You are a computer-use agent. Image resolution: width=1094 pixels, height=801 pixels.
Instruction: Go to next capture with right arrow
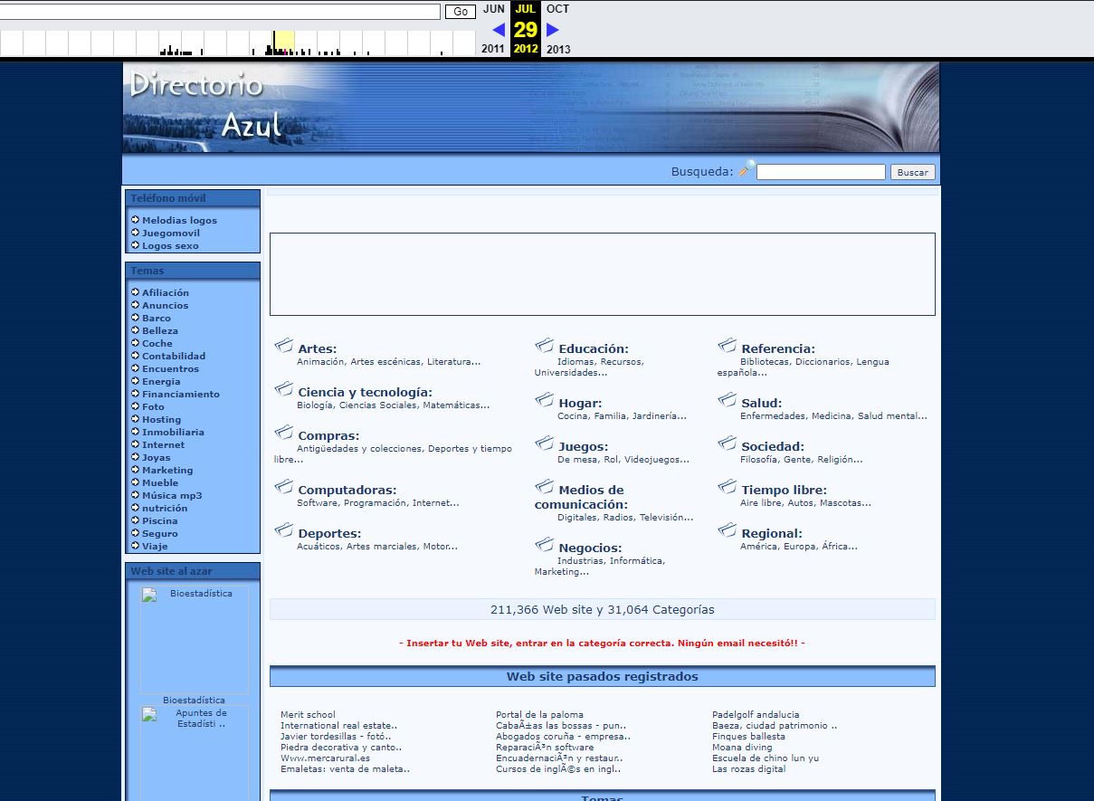(553, 30)
